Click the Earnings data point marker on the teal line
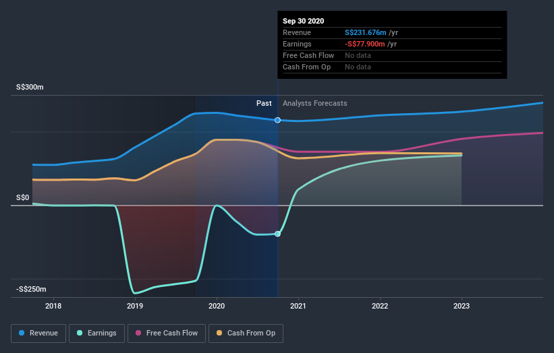 (x=278, y=234)
